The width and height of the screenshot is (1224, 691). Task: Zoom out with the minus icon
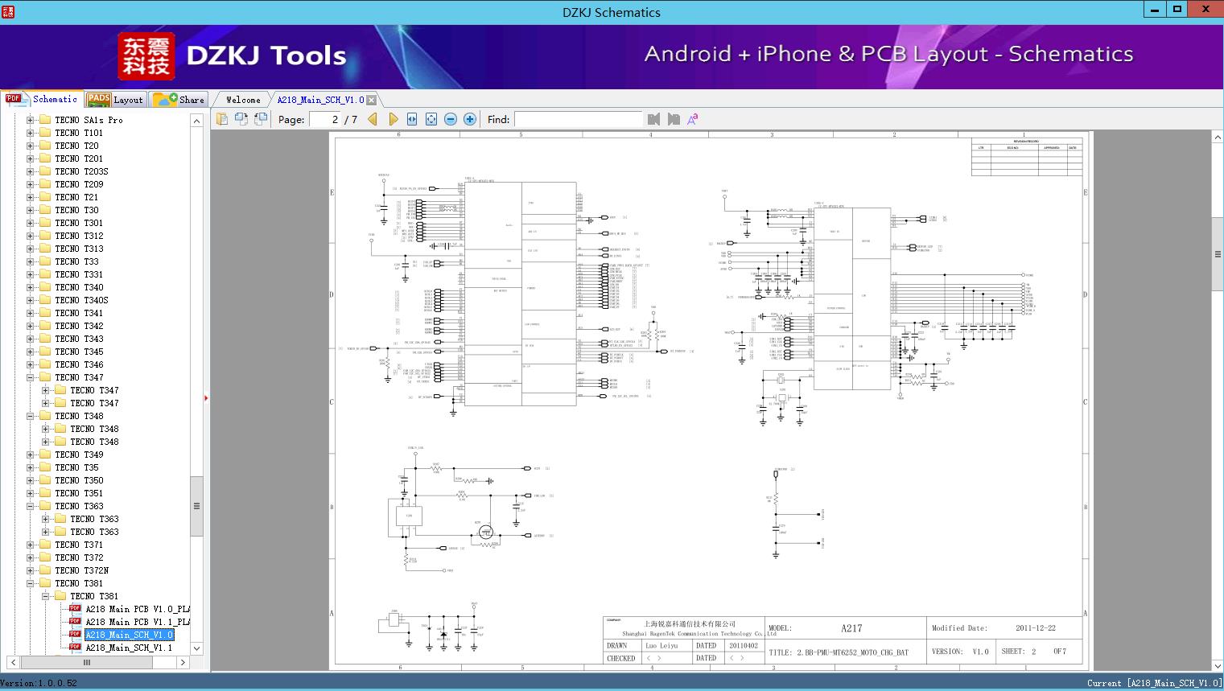pyautogui.click(x=451, y=119)
